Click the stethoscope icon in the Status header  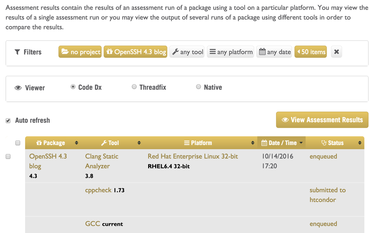(324, 143)
